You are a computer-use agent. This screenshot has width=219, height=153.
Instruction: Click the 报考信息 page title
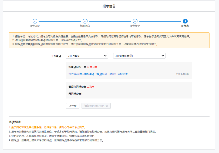[x=109, y=6]
